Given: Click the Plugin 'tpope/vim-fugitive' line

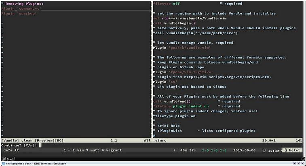Looking at the screenshot, I should [183, 72].
